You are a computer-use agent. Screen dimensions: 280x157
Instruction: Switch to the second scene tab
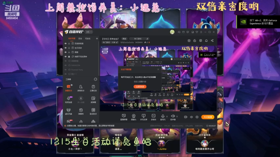point(80,39)
